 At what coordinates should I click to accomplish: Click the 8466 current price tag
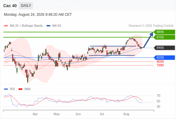(164, 48)
